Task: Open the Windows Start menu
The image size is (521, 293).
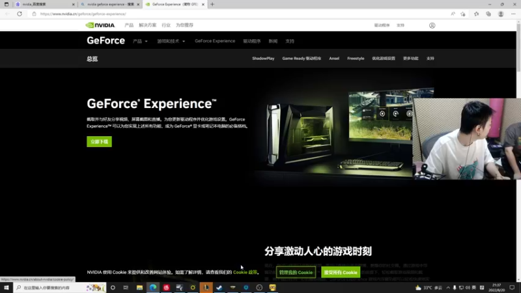Action: [x=7, y=288]
